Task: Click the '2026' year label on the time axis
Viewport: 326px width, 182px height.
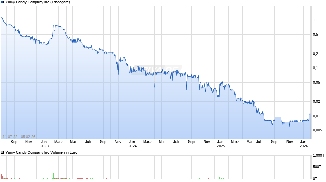Action: (x=304, y=146)
